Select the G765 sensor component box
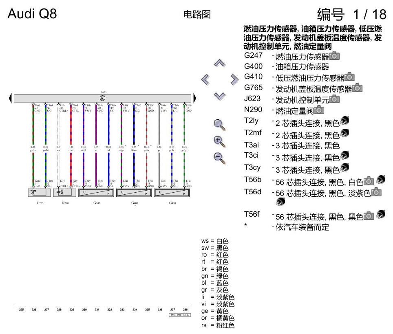This screenshot has height=334, width=393. pos(40,193)
